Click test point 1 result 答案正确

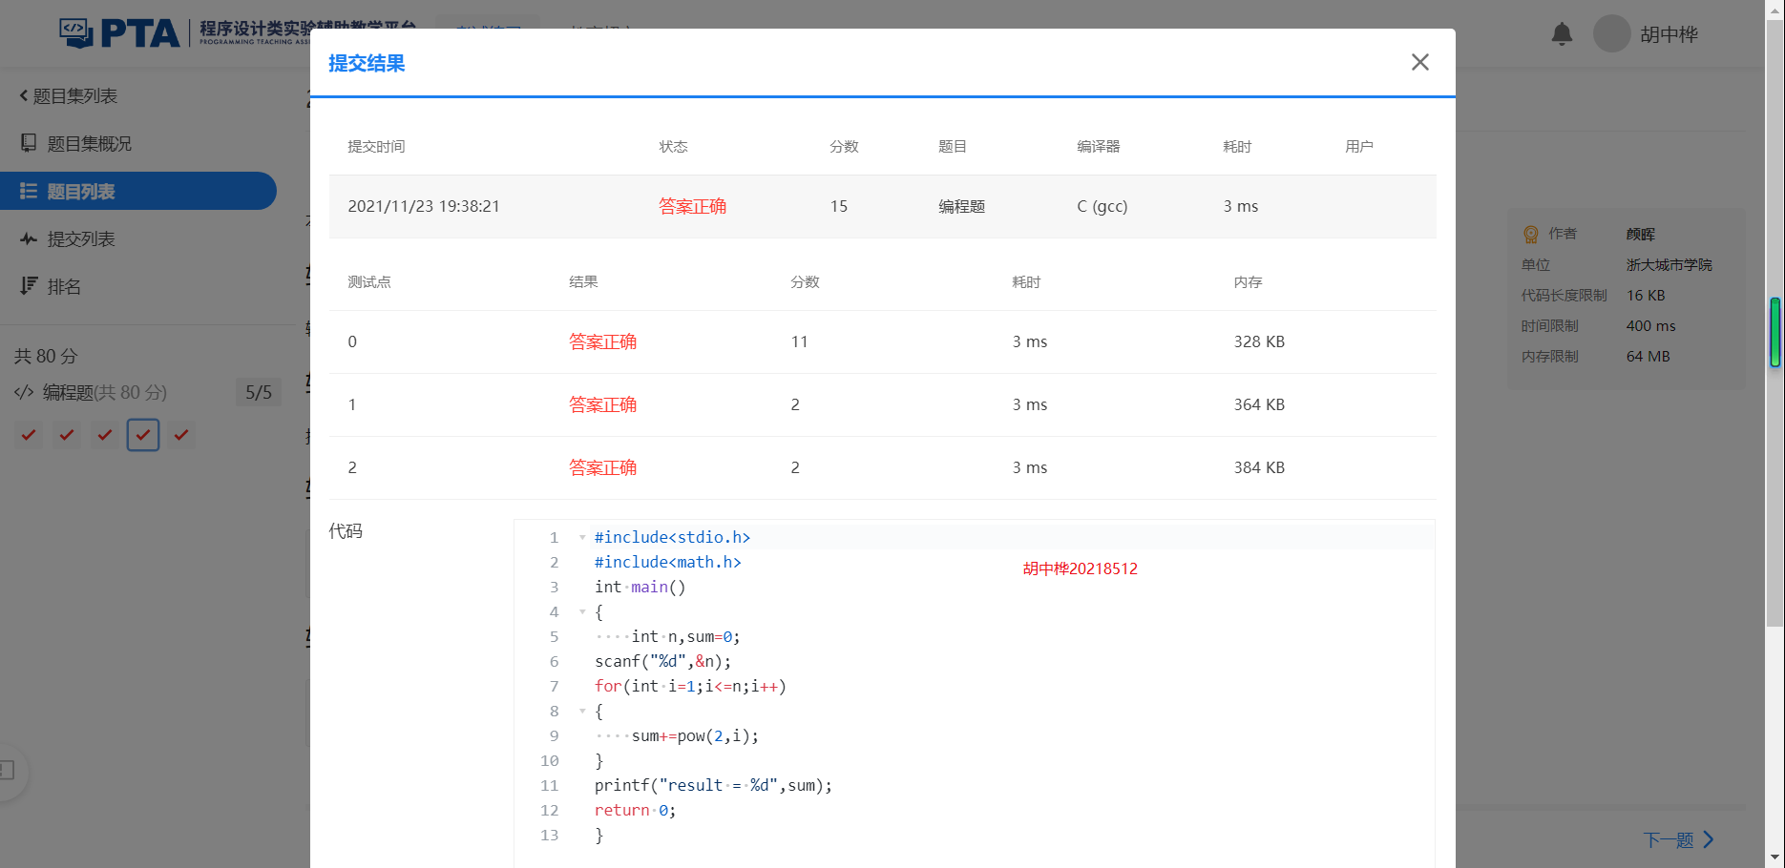click(602, 404)
